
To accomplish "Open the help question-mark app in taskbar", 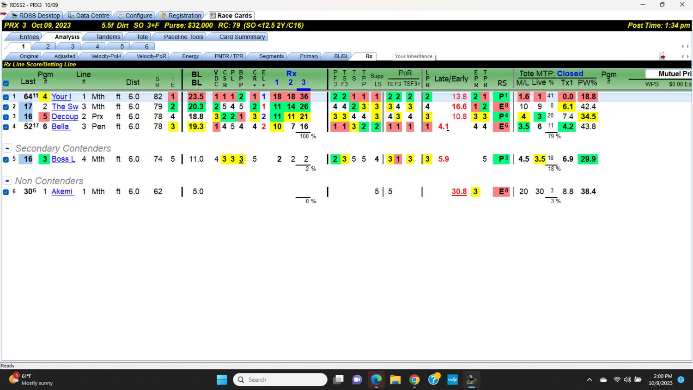I will 433,380.
